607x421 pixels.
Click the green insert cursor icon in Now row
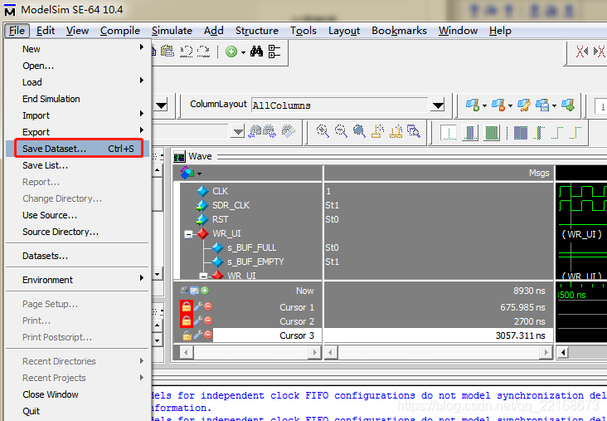[x=205, y=291]
